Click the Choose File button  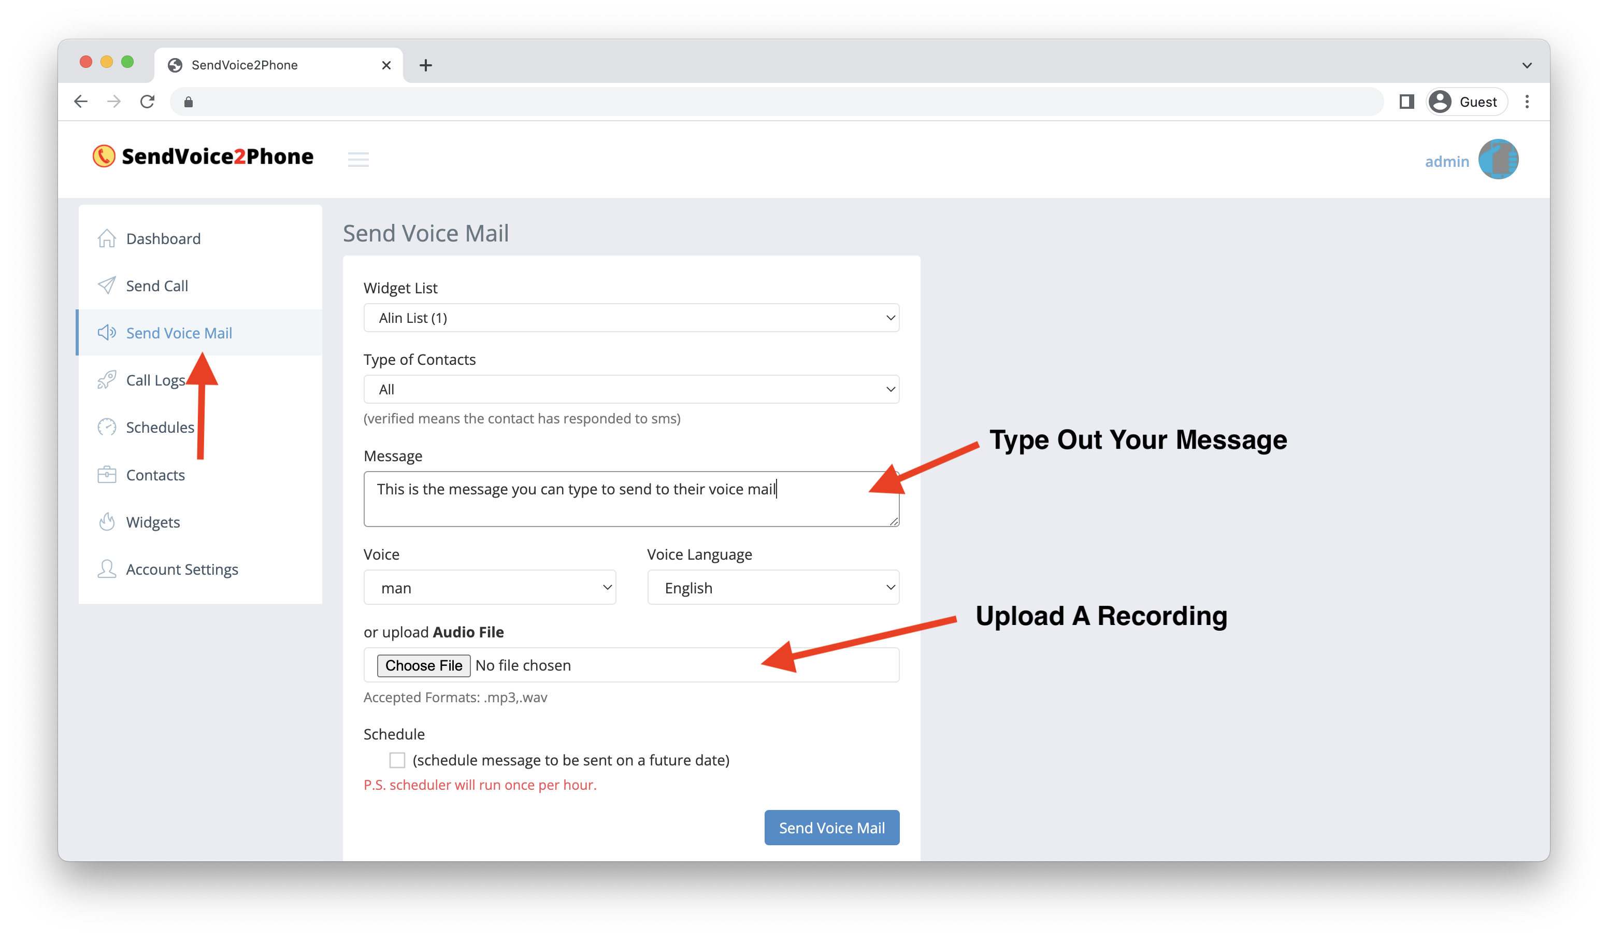pyautogui.click(x=424, y=665)
